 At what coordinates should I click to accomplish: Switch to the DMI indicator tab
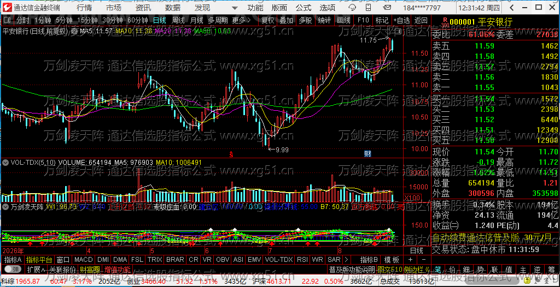pyautogui.click(x=103, y=260)
